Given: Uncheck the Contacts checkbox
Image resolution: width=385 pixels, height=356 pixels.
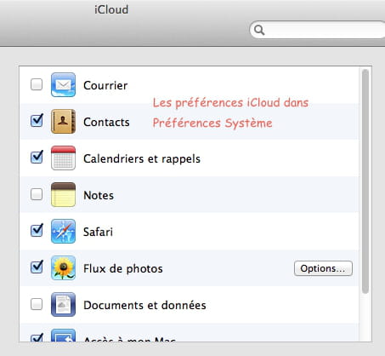Looking at the screenshot, I should coord(37,120).
